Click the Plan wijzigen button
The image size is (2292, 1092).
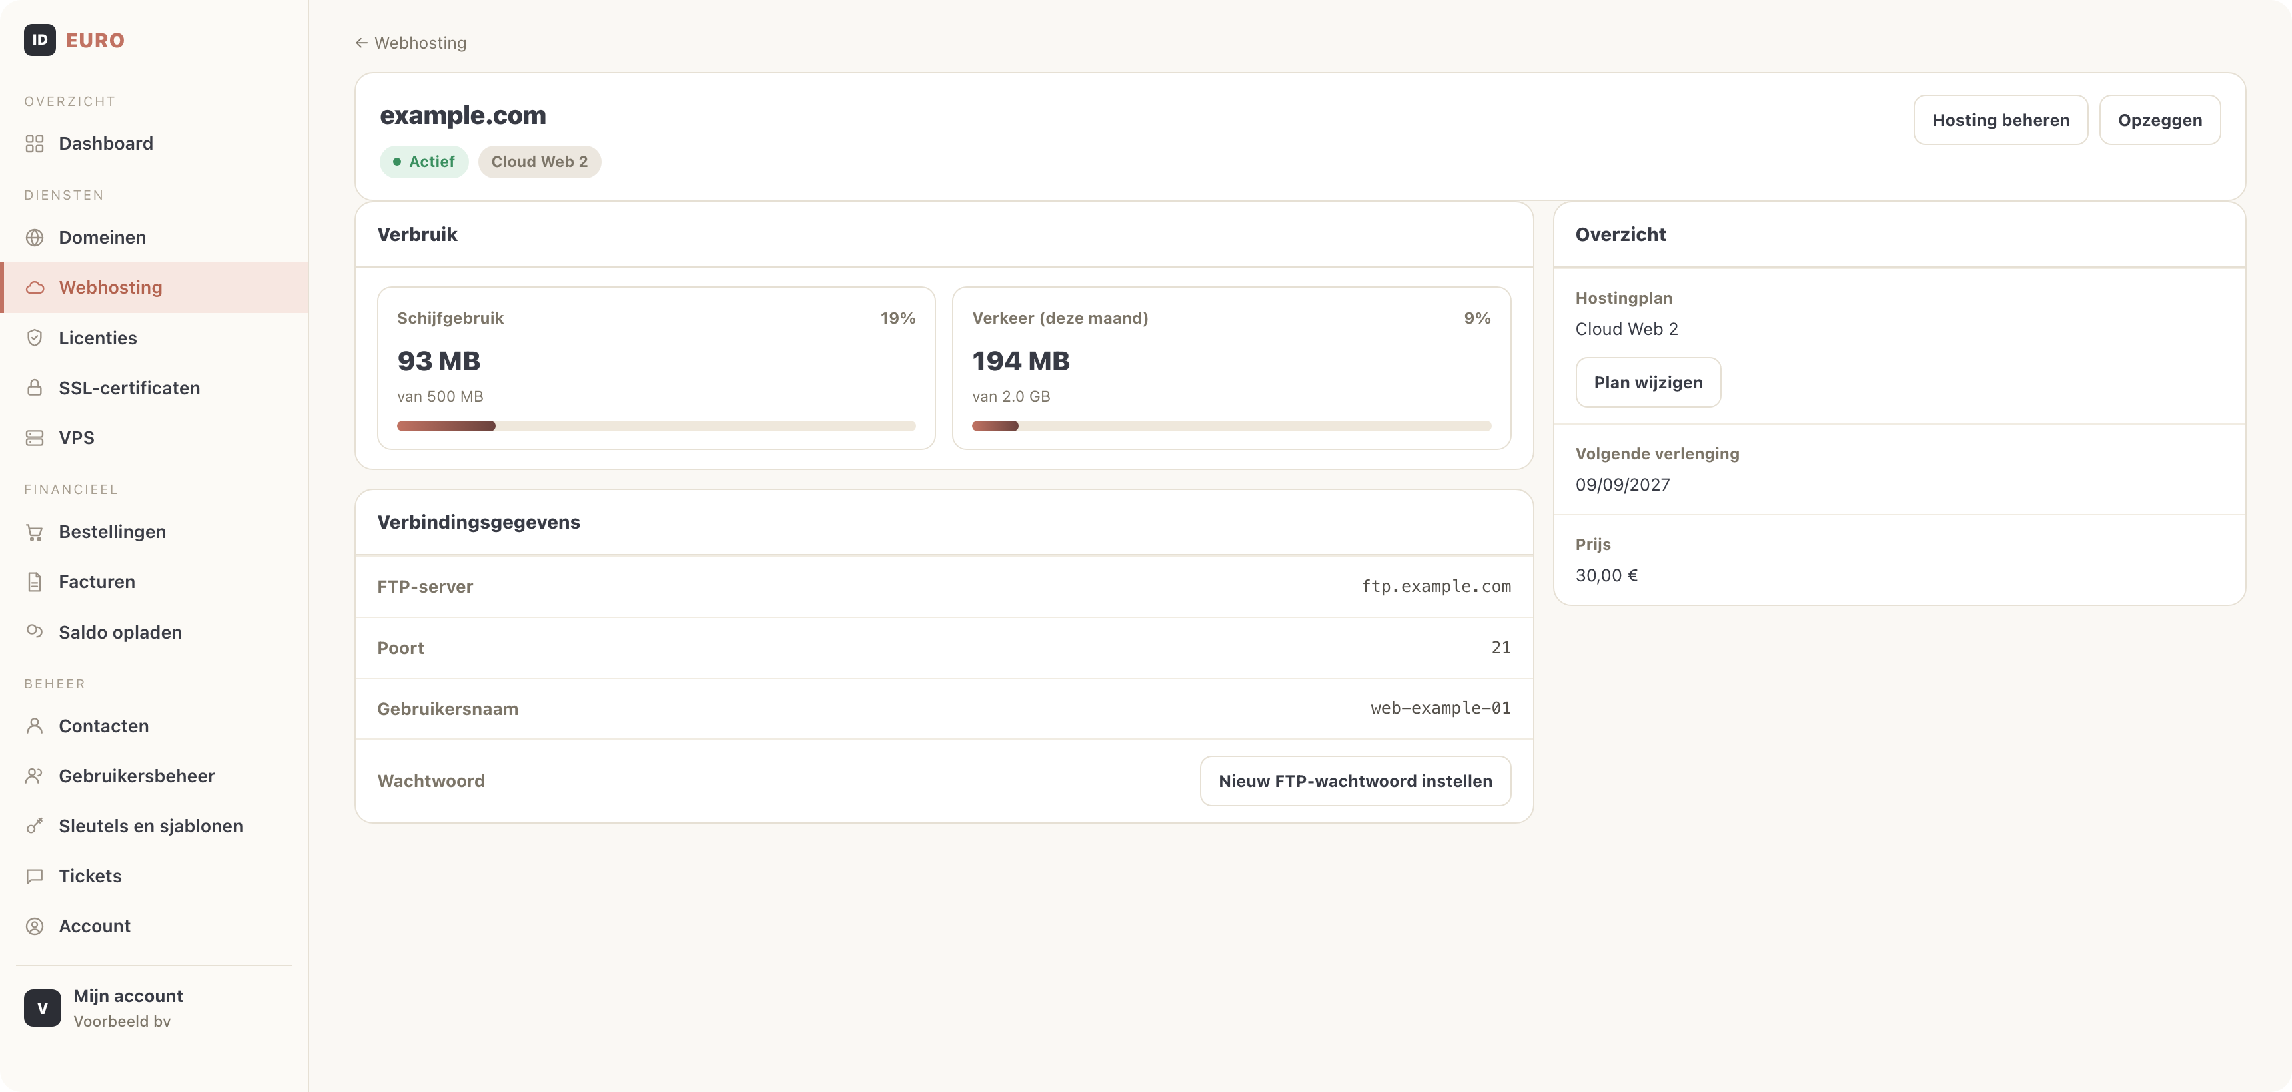point(1648,382)
